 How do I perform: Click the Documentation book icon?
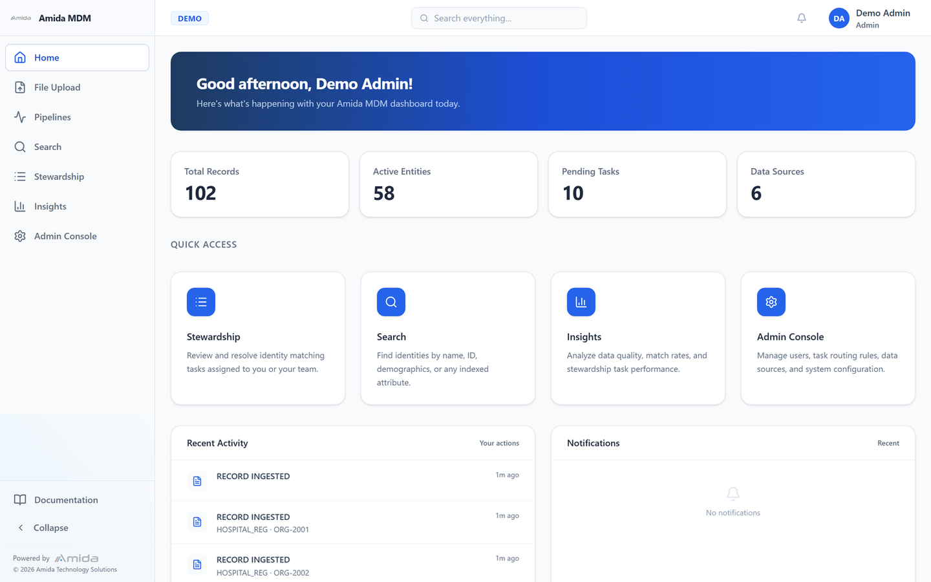click(x=20, y=500)
